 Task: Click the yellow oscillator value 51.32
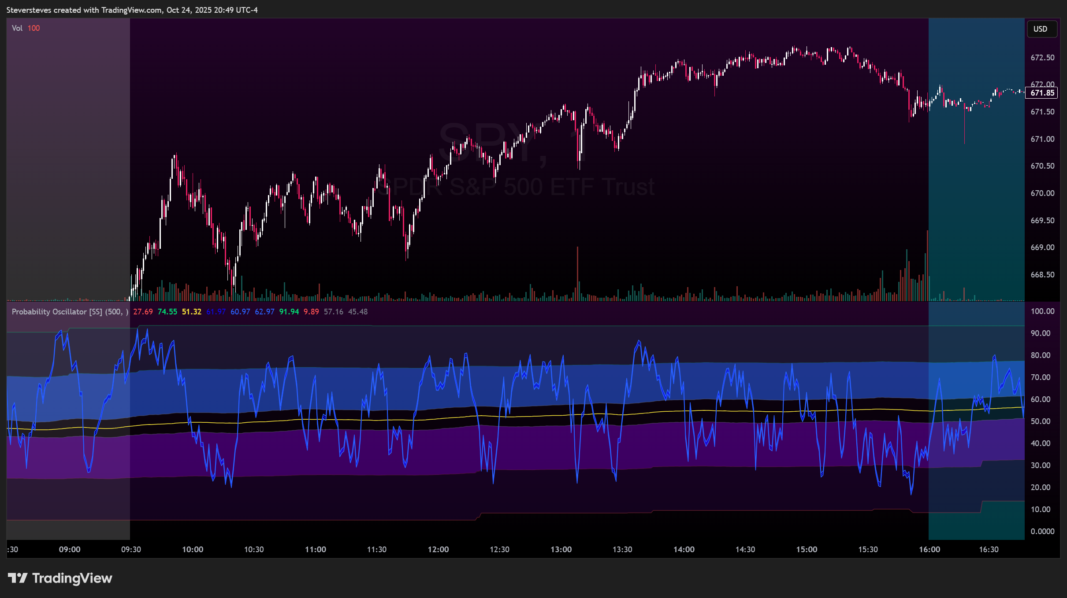coord(192,312)
